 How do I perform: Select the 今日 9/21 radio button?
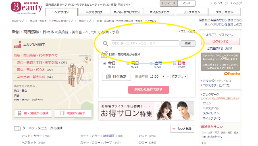click(x=104, y=63)
